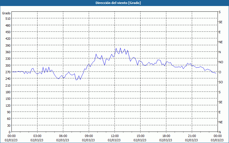Screen dimensions: 229x143
Task: Select the 15:00 time axis label
Action: coord(140,136)
